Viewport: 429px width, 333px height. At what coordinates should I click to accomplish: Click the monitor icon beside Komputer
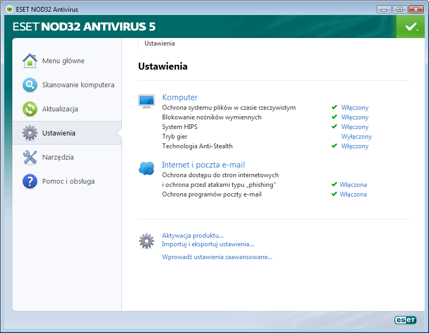click(x=147, y=101)
